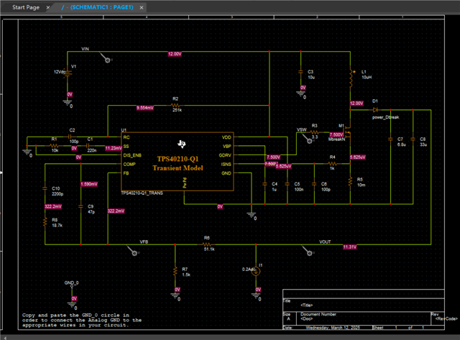Select capacitor C10 2200p symbol

pos(45,188)
